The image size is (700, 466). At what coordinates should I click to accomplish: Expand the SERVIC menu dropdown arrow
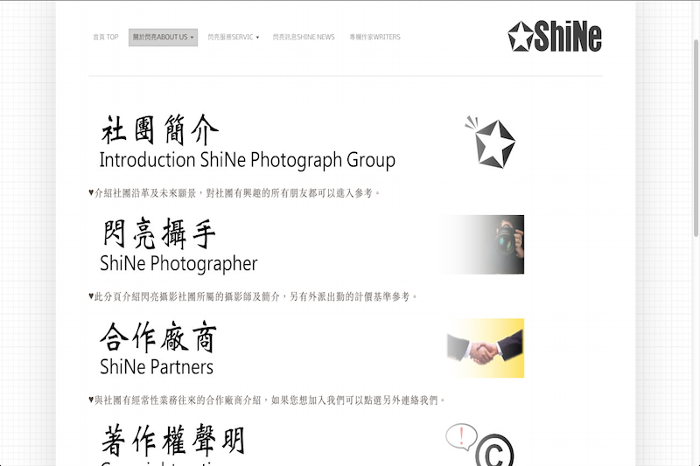pos(257,38)
